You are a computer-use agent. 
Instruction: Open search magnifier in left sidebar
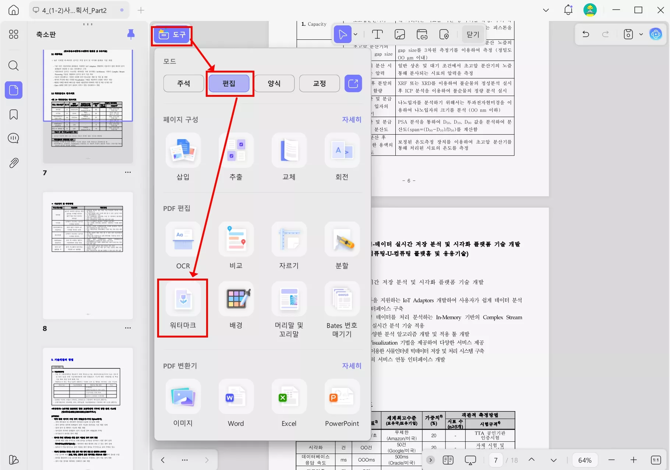click(14, 66)
